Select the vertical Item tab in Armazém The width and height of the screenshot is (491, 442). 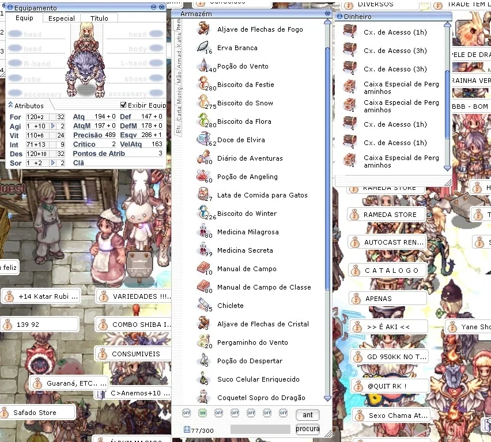click(178, 24)
